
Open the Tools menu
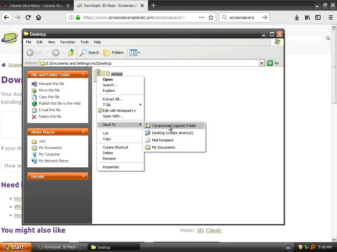click(x=85, y=42)
